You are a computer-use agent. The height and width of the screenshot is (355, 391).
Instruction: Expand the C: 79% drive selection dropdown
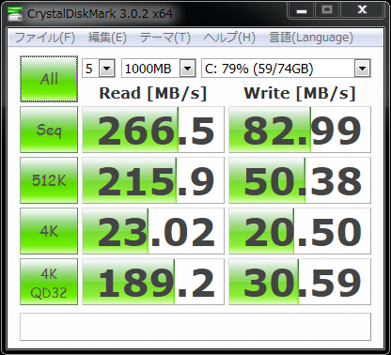point(362,69)
